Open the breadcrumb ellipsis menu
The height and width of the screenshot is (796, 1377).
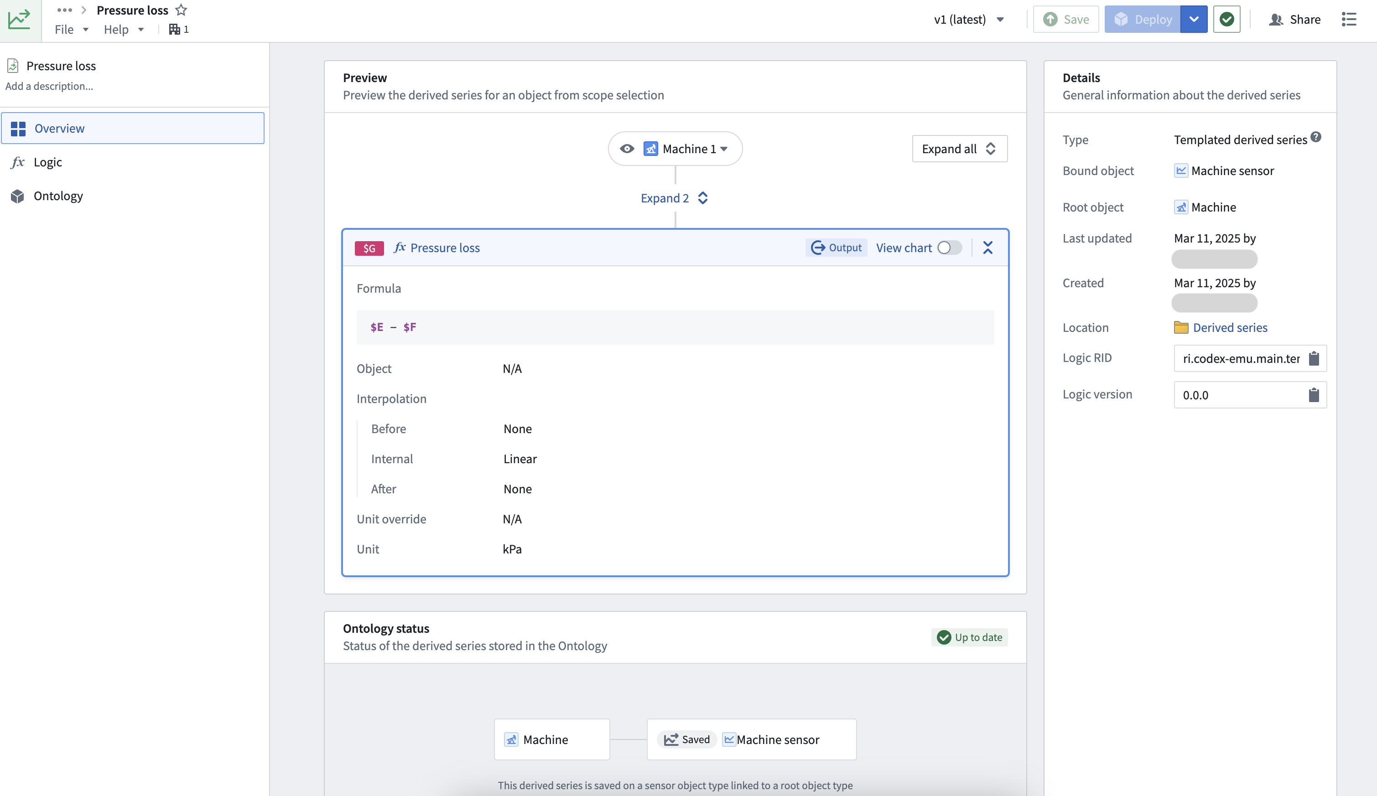coord(64,10)
